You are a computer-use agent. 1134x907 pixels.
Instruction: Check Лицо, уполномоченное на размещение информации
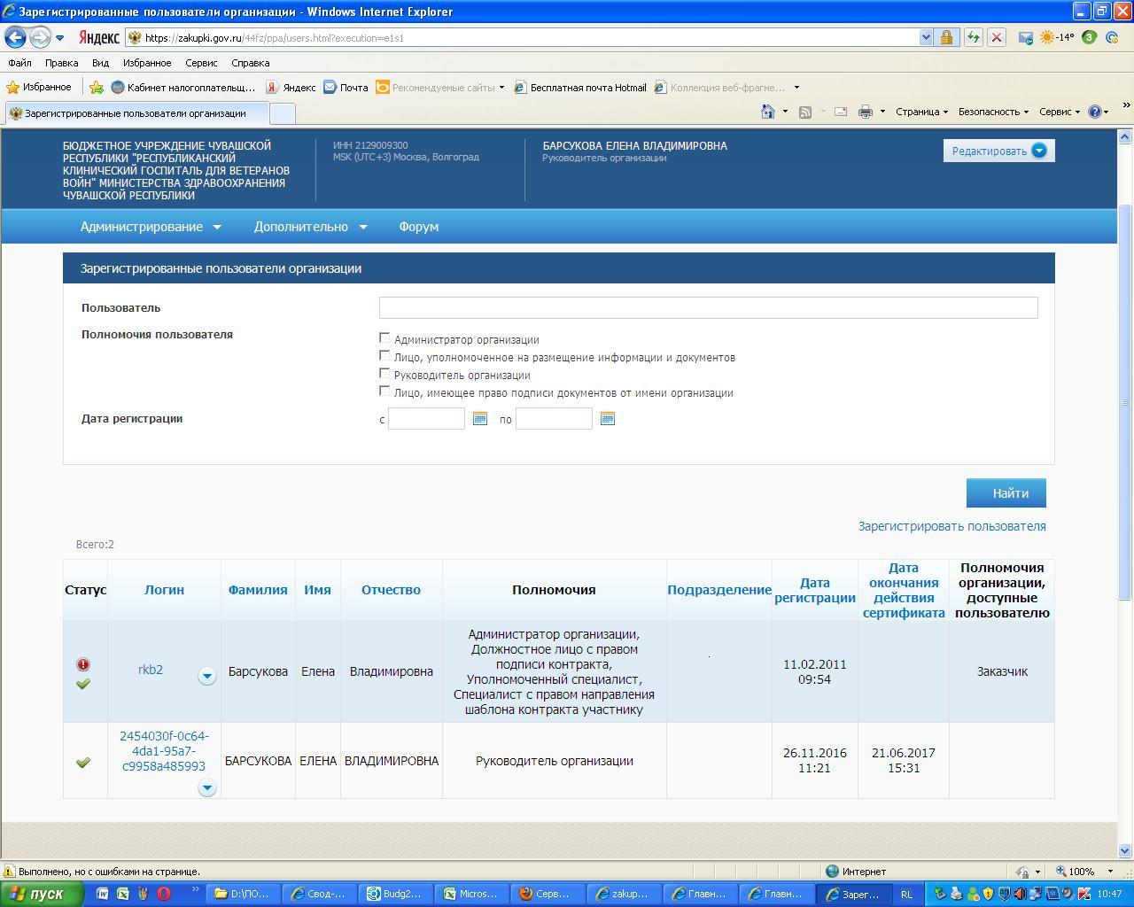click(x=384, y=356)
